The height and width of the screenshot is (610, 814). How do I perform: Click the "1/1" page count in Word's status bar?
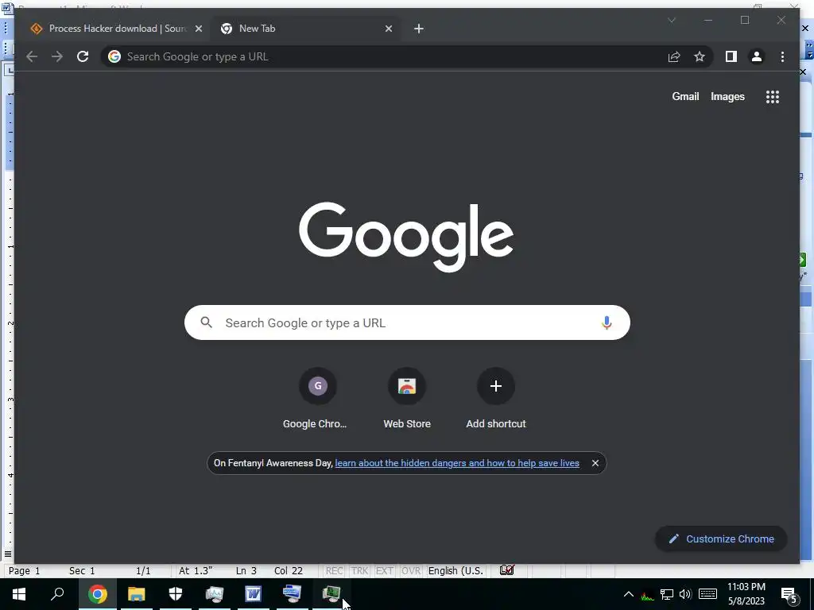(143, 571)
